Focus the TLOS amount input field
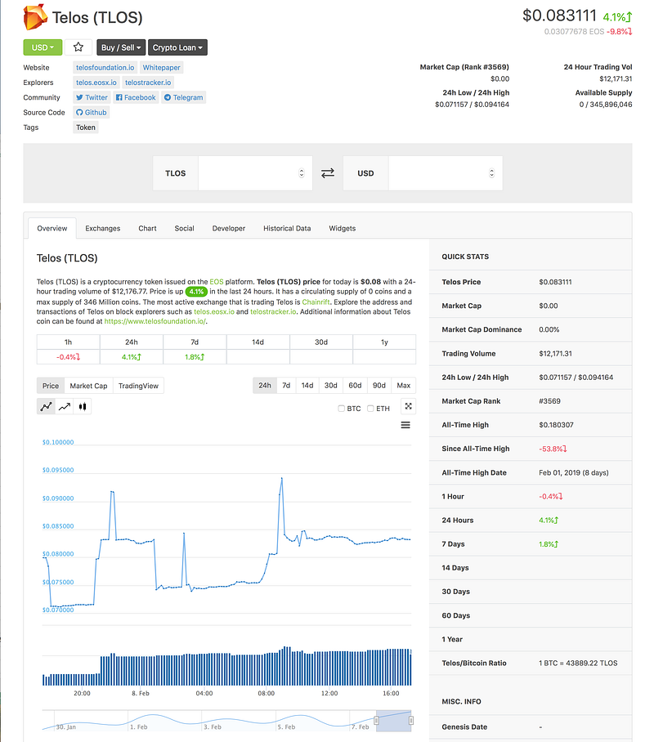The width and height of the screenshot is (654, 742). pyautogui.click(x=255, y=173)
